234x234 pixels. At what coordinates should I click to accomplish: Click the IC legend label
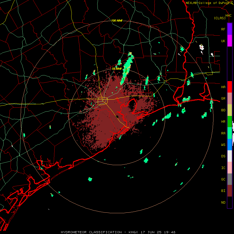point(223,168)
